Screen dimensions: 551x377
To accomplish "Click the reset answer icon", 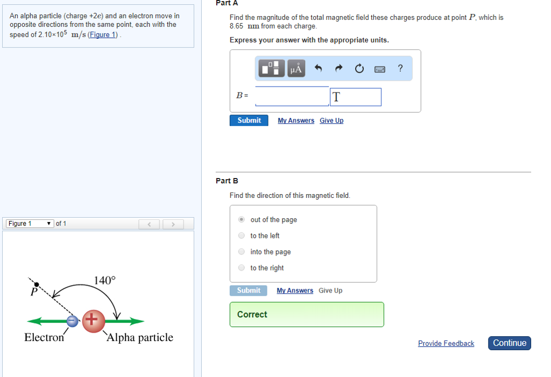I will click(359, 68).
